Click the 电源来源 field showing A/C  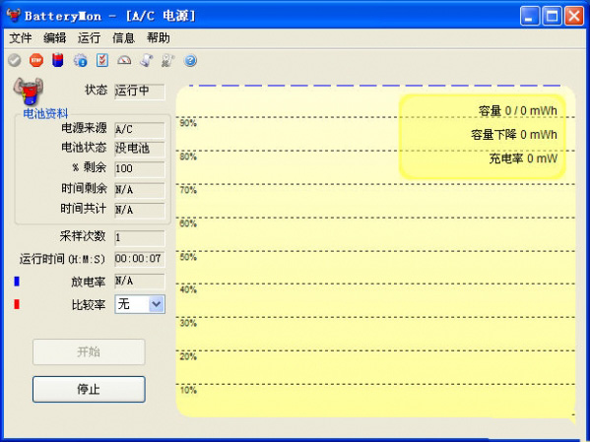pyautogui.click(x=140, y=130)
